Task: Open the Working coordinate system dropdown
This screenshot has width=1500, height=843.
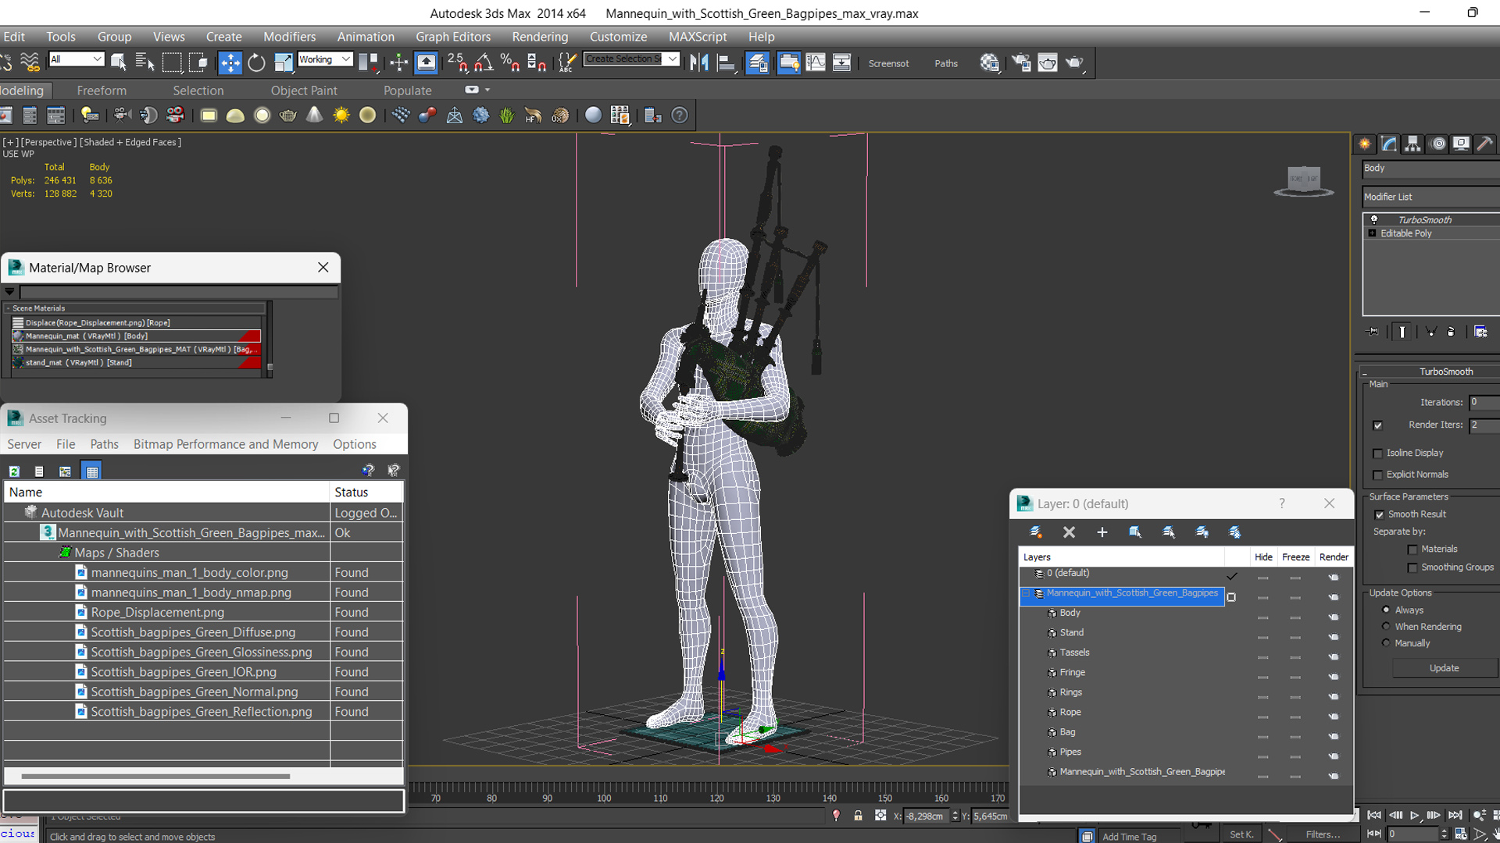Action: click(324, 59)
